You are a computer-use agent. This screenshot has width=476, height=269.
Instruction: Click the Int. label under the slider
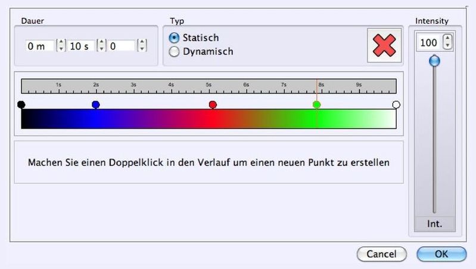[x=434, y=224]
